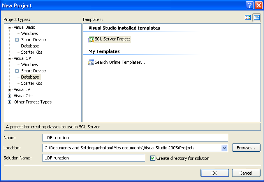Image resolution: width=264 pixels, height=182 pixels.
Task: Select Smart Device label under Visual C#
Action: coord(33,71)
